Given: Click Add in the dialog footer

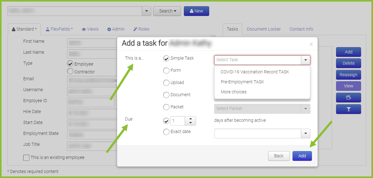Looking at the screenshot, I should tap(302, 156).
